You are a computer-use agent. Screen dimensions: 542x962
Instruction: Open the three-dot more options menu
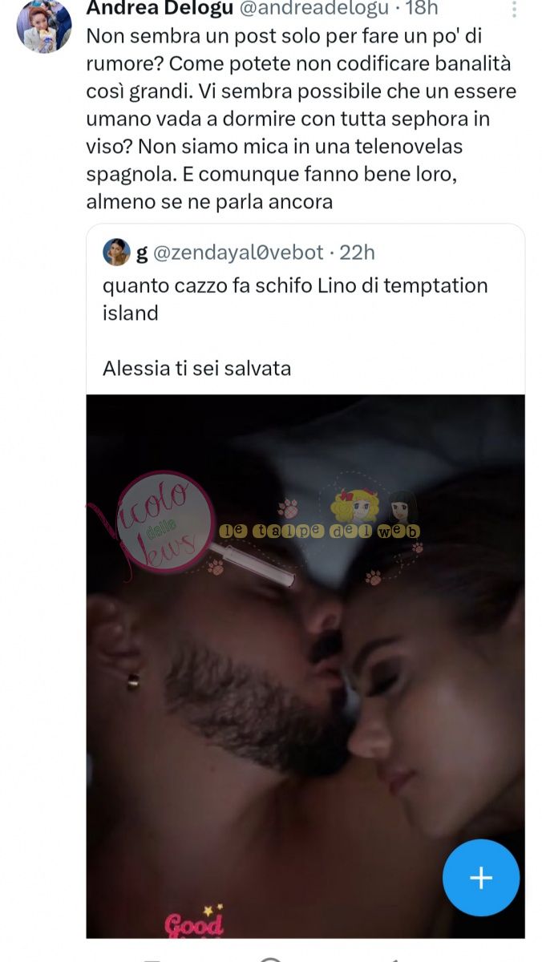pyautogui.click(x=515, y=9)
